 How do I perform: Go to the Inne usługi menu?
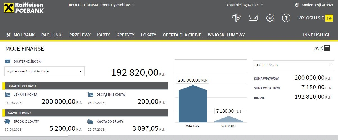point(316,35)
